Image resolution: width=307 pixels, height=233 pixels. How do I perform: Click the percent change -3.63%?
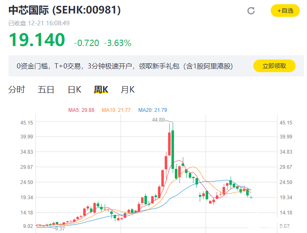tap(117, 43)
